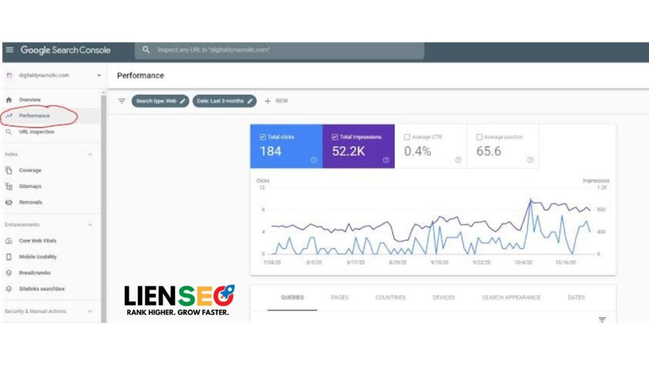Click the help icon on Average CTR card
Image resolution: width=649 pixels, height=365 pixels.
click(x=458, y=160)
